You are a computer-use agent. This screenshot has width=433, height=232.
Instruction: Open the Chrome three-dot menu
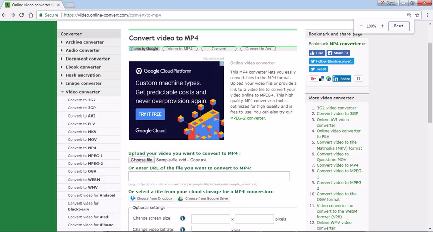click(427, 15)
